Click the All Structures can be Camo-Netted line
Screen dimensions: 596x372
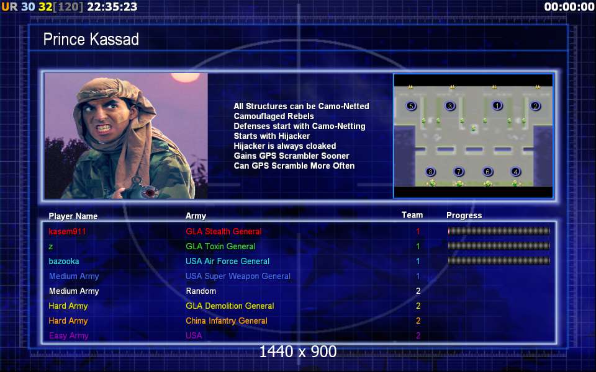coord(302,106)
